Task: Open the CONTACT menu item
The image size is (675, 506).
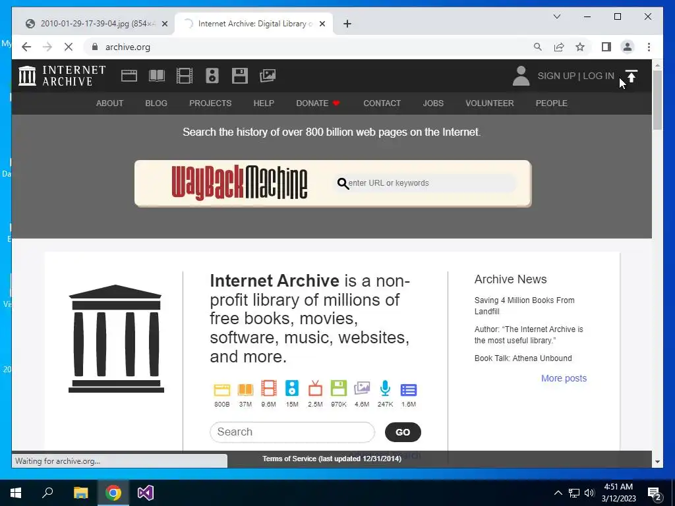Action: 382,103
